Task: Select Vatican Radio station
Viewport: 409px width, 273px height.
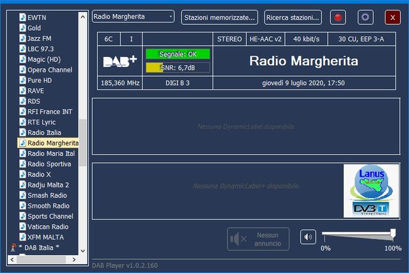Action: [x=48, y=226]
